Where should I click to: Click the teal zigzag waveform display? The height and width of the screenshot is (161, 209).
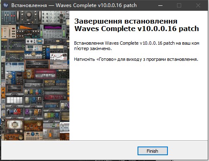[x=36, y=37]
